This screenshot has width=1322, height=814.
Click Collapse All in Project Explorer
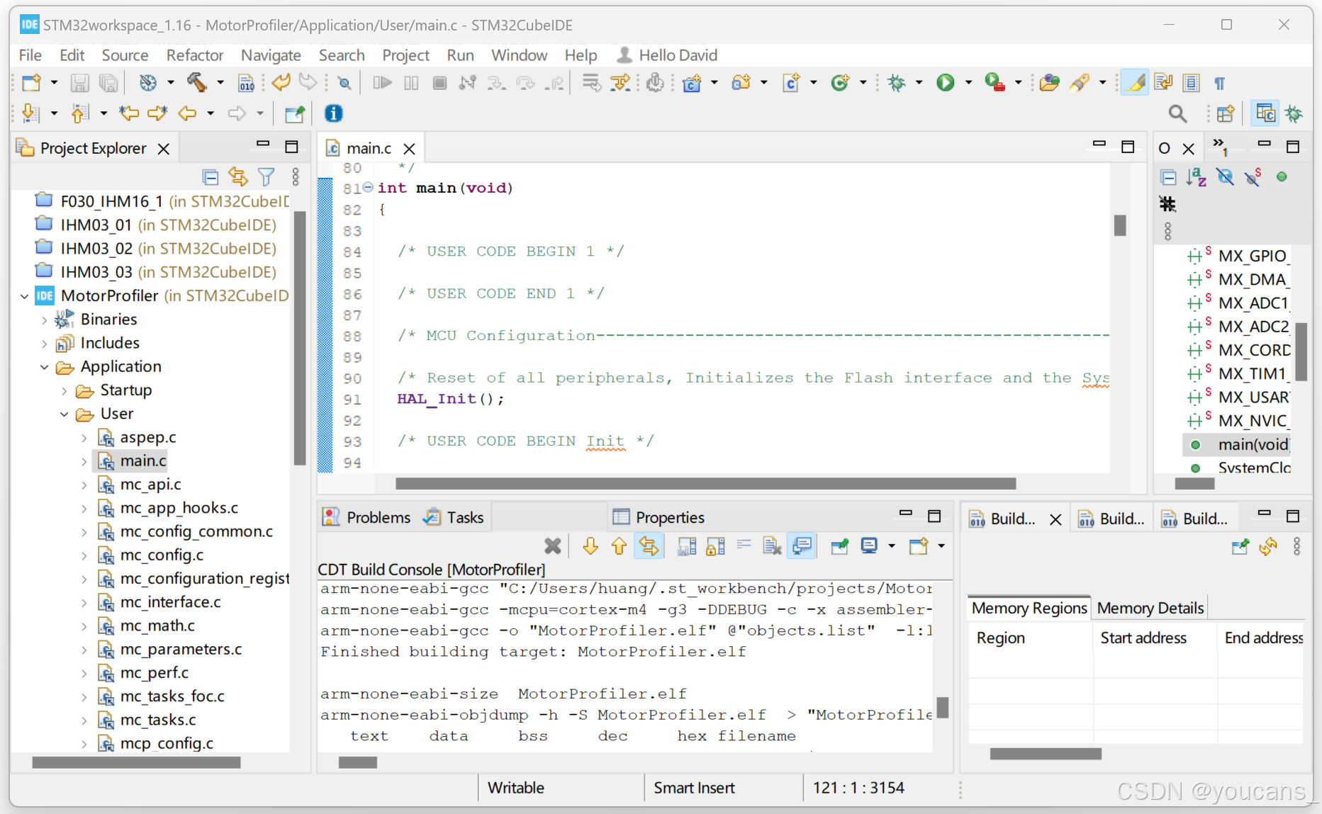(x=210, y=176)
